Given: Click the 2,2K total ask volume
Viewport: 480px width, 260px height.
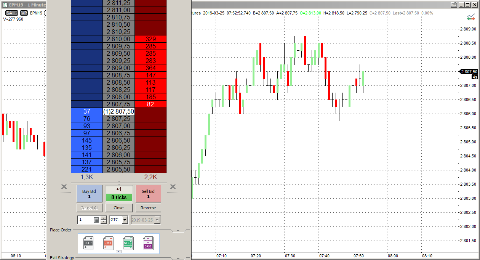Looking at the screenshot, I should (150, 177).
